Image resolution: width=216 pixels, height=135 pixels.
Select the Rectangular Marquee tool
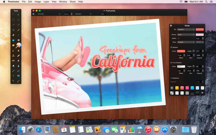coord(13,20)
